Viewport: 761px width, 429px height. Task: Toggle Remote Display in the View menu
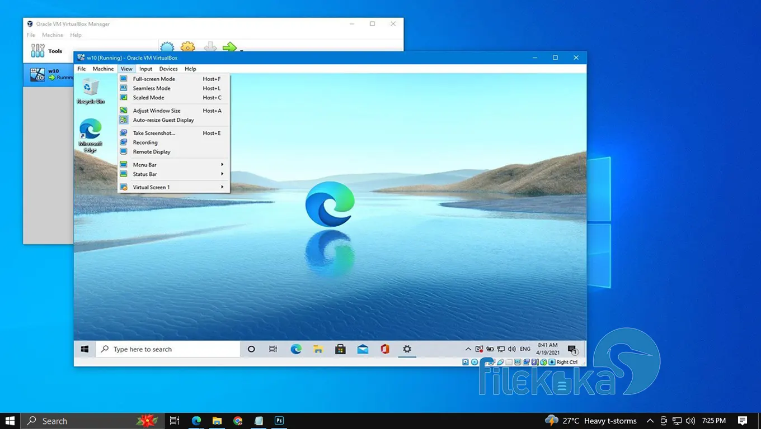coord(173,151)
